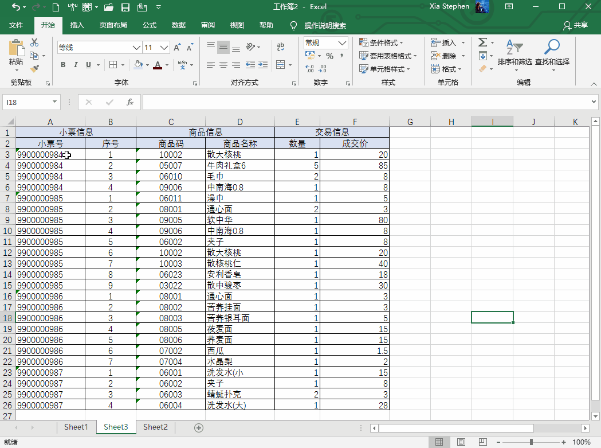
Task: Click the formula bar input field
Action: pyautogui.click(x=366, y=102)
